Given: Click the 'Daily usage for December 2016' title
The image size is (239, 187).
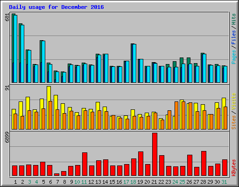Looking at the screenshot, I should (x=56, y=7).
